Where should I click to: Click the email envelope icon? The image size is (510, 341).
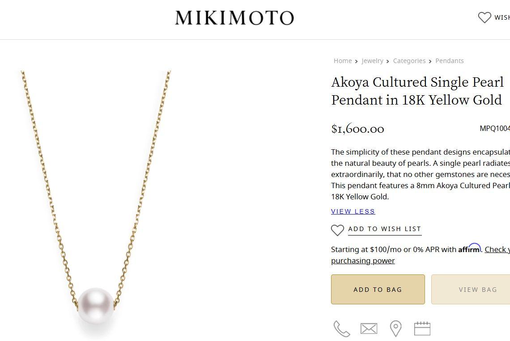(369, 329)
